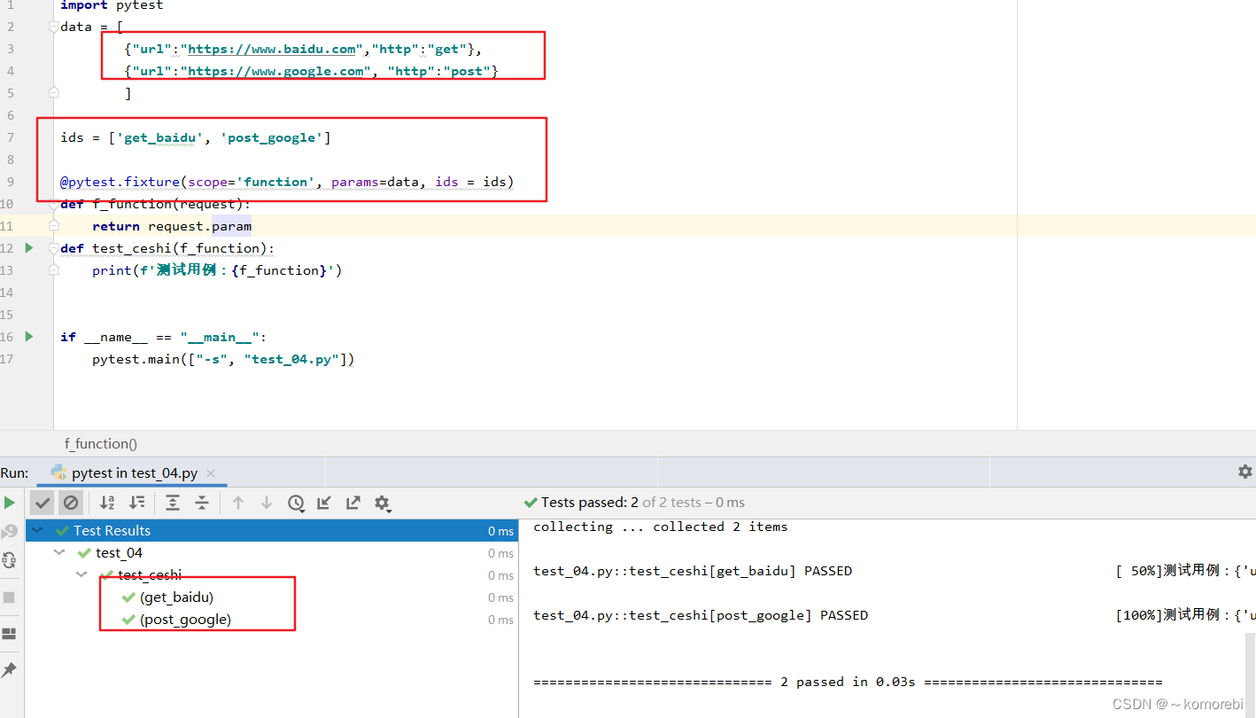Close the 'pytest in test_04.py' tab
This screenshot has height=718, width=1256.
click(x=210, y=473)
